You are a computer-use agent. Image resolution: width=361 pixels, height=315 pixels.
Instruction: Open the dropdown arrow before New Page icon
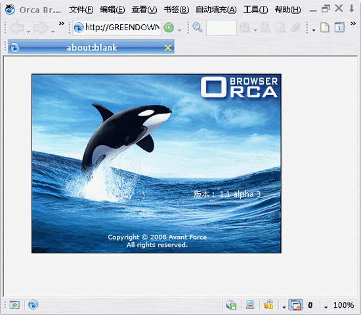click(x=314, y=30)
